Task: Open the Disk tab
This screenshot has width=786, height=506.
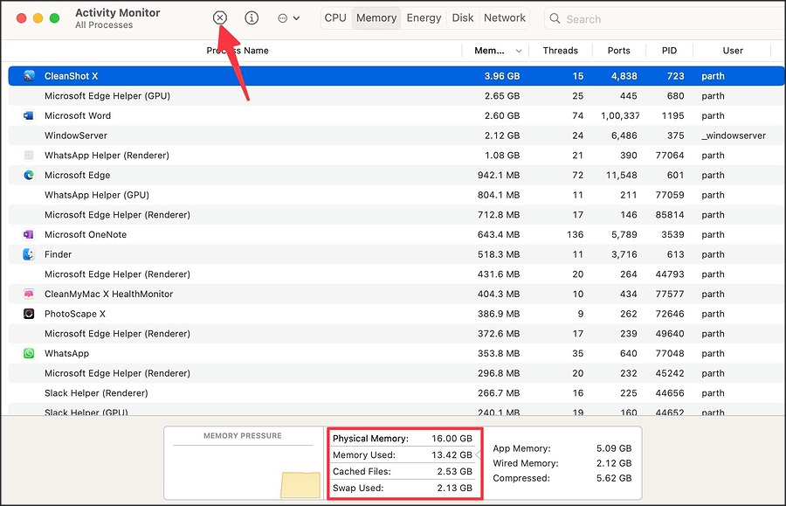Action: point(463,18)
